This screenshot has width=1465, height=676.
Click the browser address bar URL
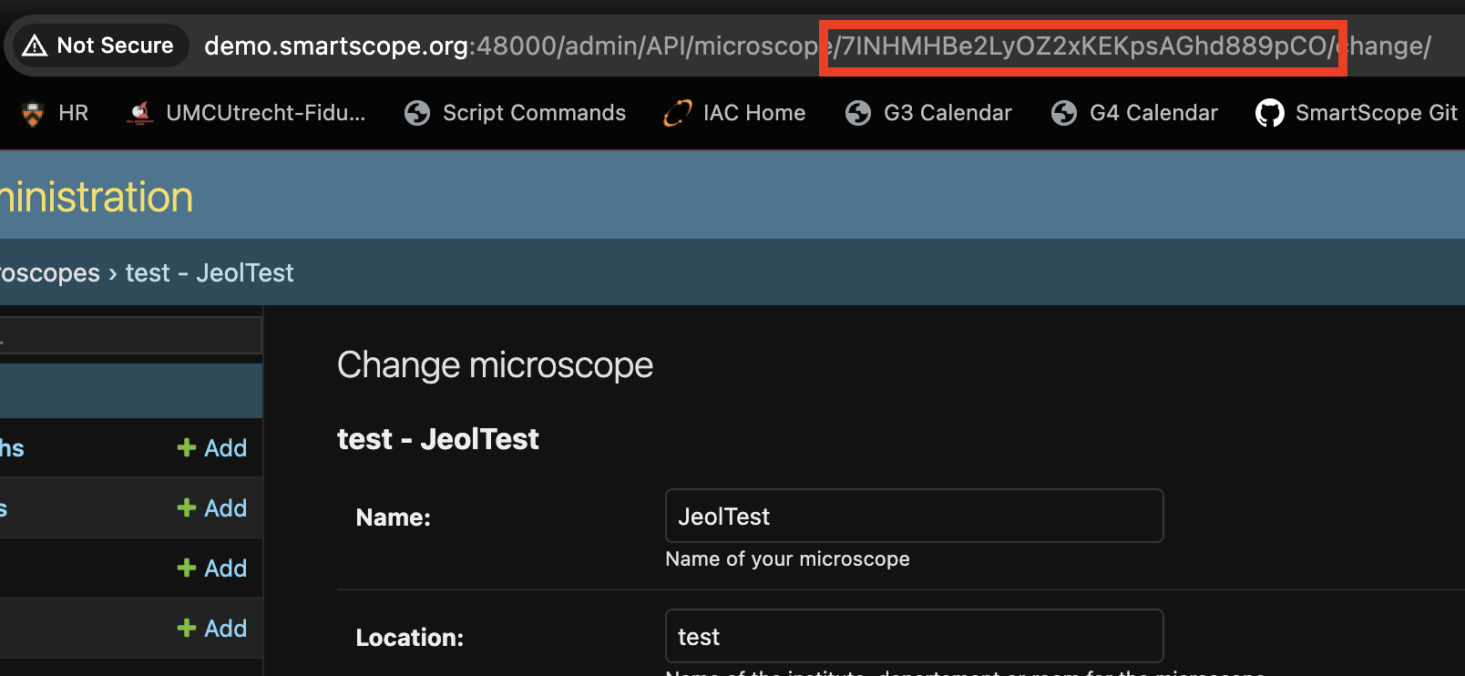pos(817,46)
